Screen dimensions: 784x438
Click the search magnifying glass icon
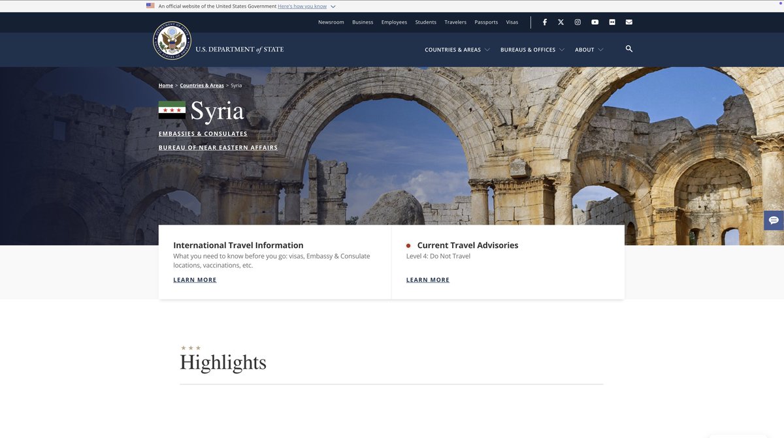(629, 49)
